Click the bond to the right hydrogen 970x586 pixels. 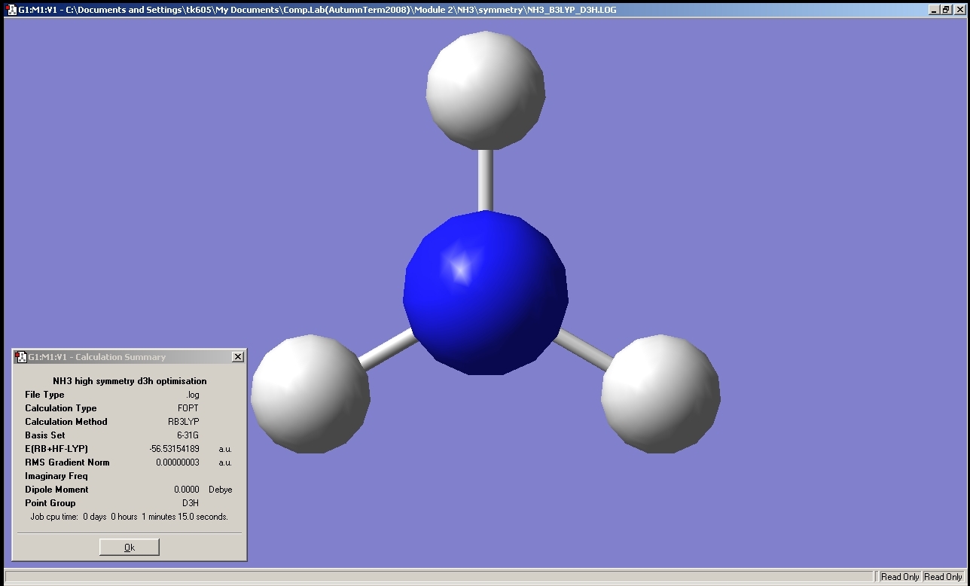584,353
